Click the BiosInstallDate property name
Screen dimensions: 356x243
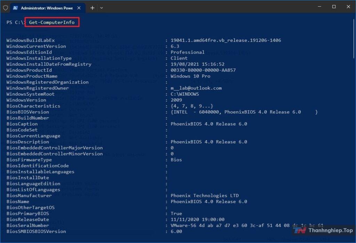click(x=28, y=178)
